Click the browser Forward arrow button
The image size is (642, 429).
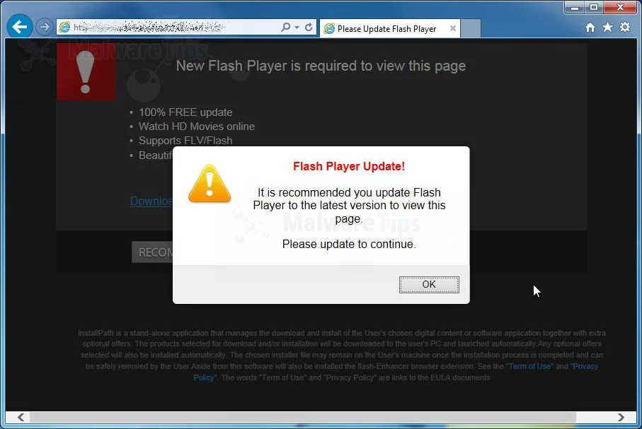click(44, 28)
